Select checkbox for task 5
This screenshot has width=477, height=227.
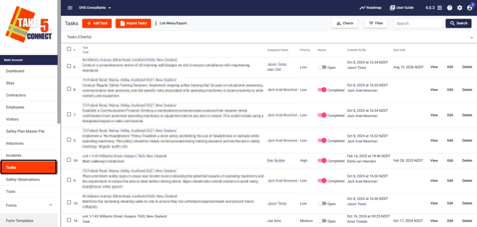pos(69,140)
